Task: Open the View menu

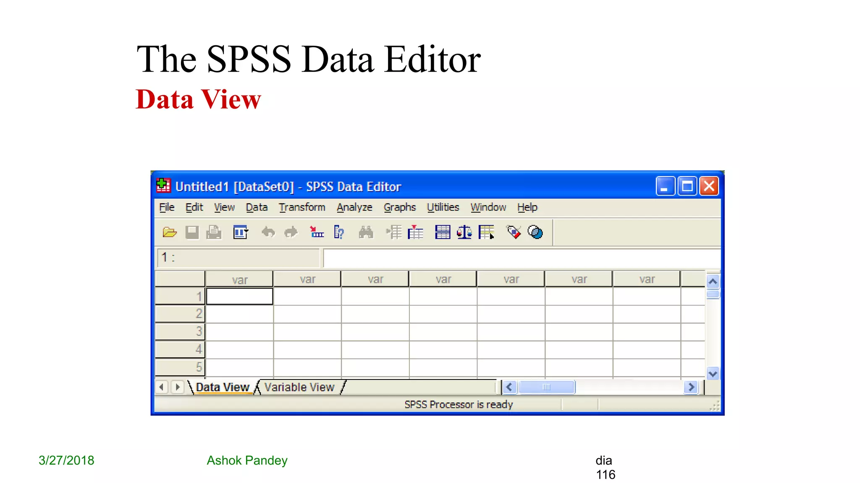Action: (x=224, y=208)
